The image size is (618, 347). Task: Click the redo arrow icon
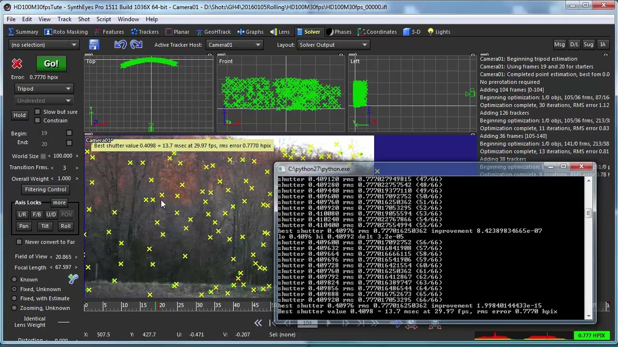[x=136, y=45]
